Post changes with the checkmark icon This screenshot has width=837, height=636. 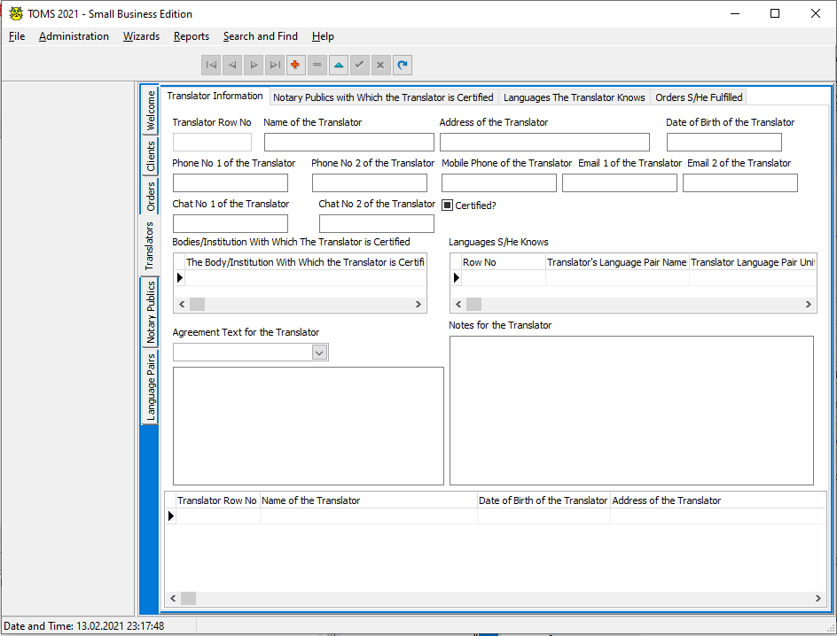click(359, 65)
